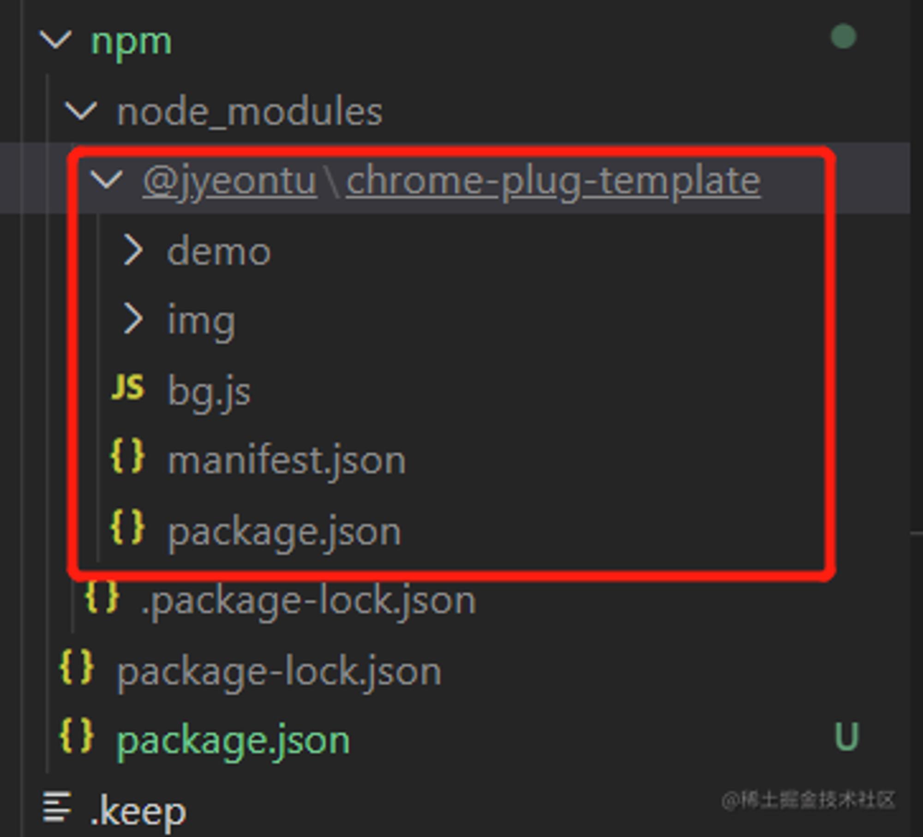The image size is (923, 837).
Task: Open the bg.js file
Action: (209, 391)
